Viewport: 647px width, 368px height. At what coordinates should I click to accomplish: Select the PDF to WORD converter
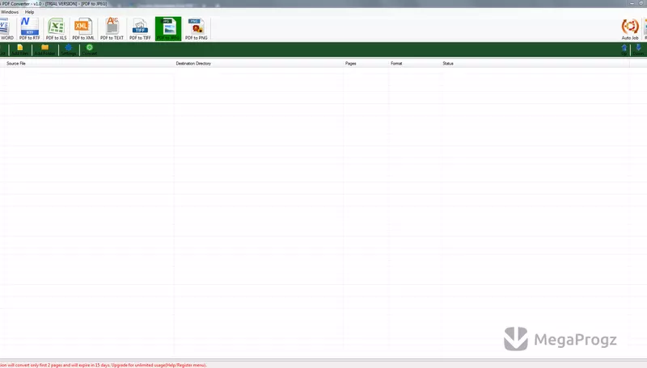6,29
